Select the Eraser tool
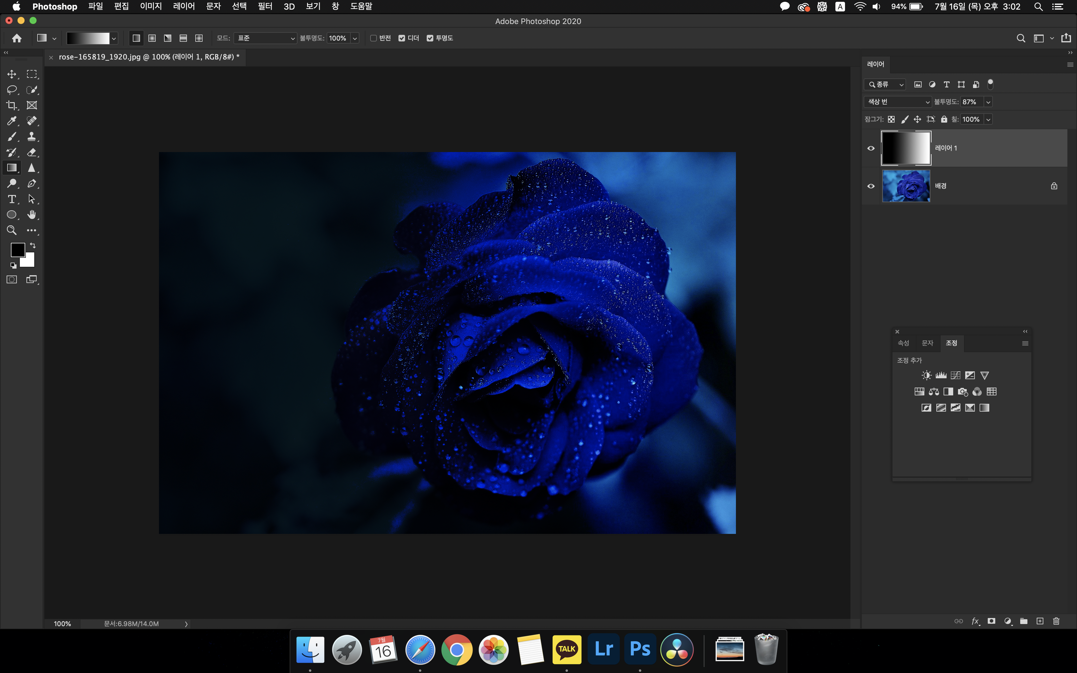 point(32,152)
